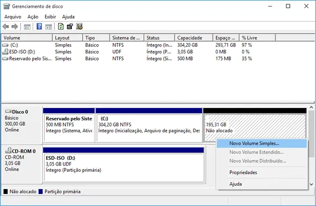Select the 195,31 GB Não alocado space
Image resolution: width=316 pixels, height=206 pixels.
pyautogui.click(x=255, y=125)
